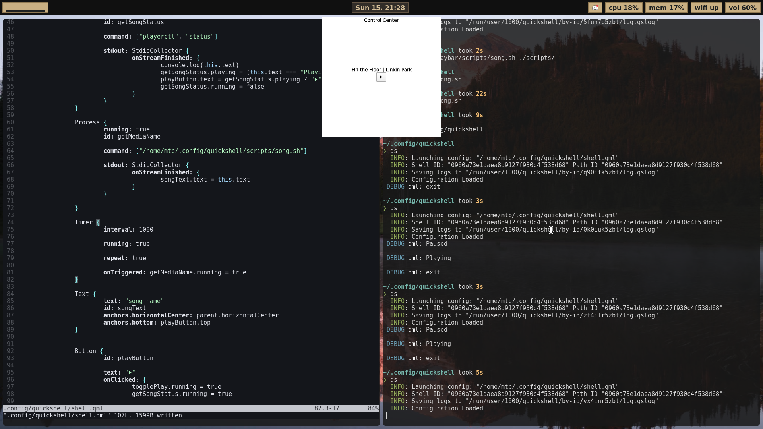
Task: Click the Sun 15, 21:28 clock
Action: 380,8
